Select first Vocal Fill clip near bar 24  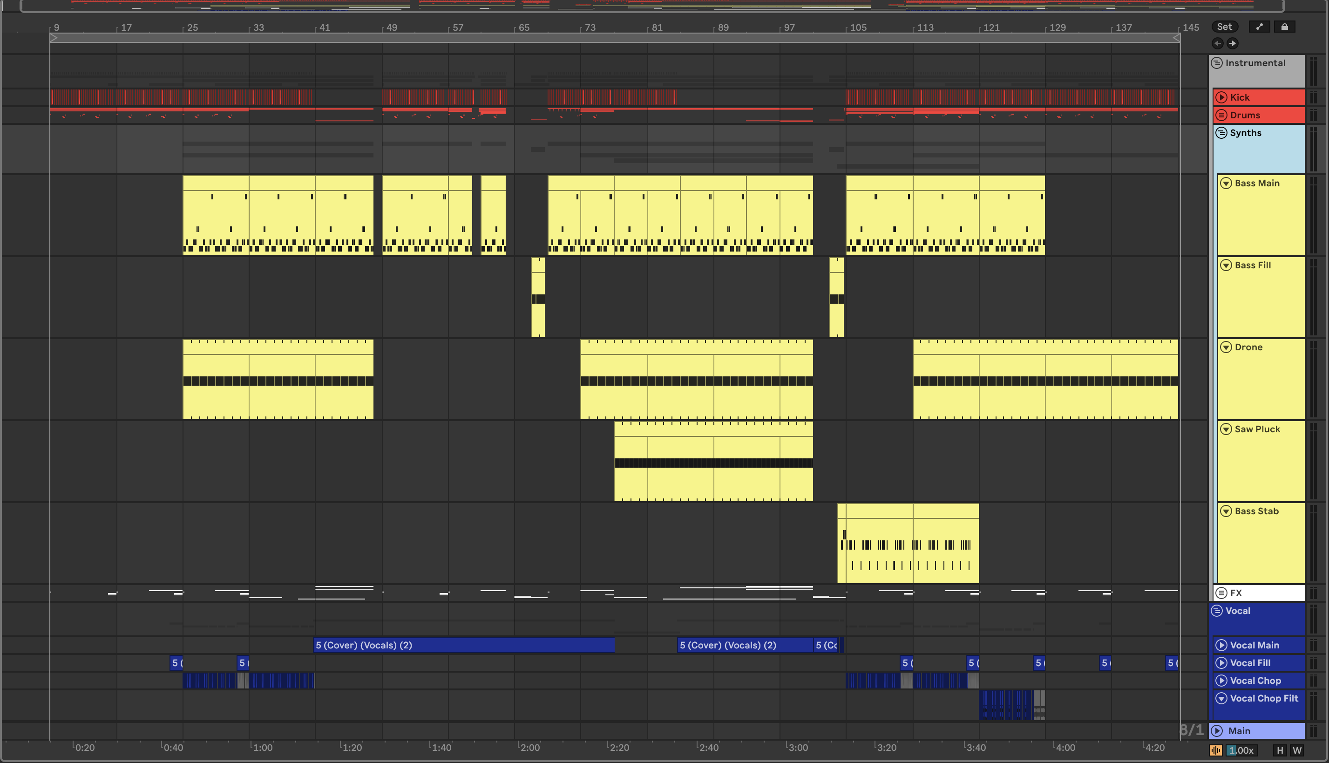tap(176, 663)
